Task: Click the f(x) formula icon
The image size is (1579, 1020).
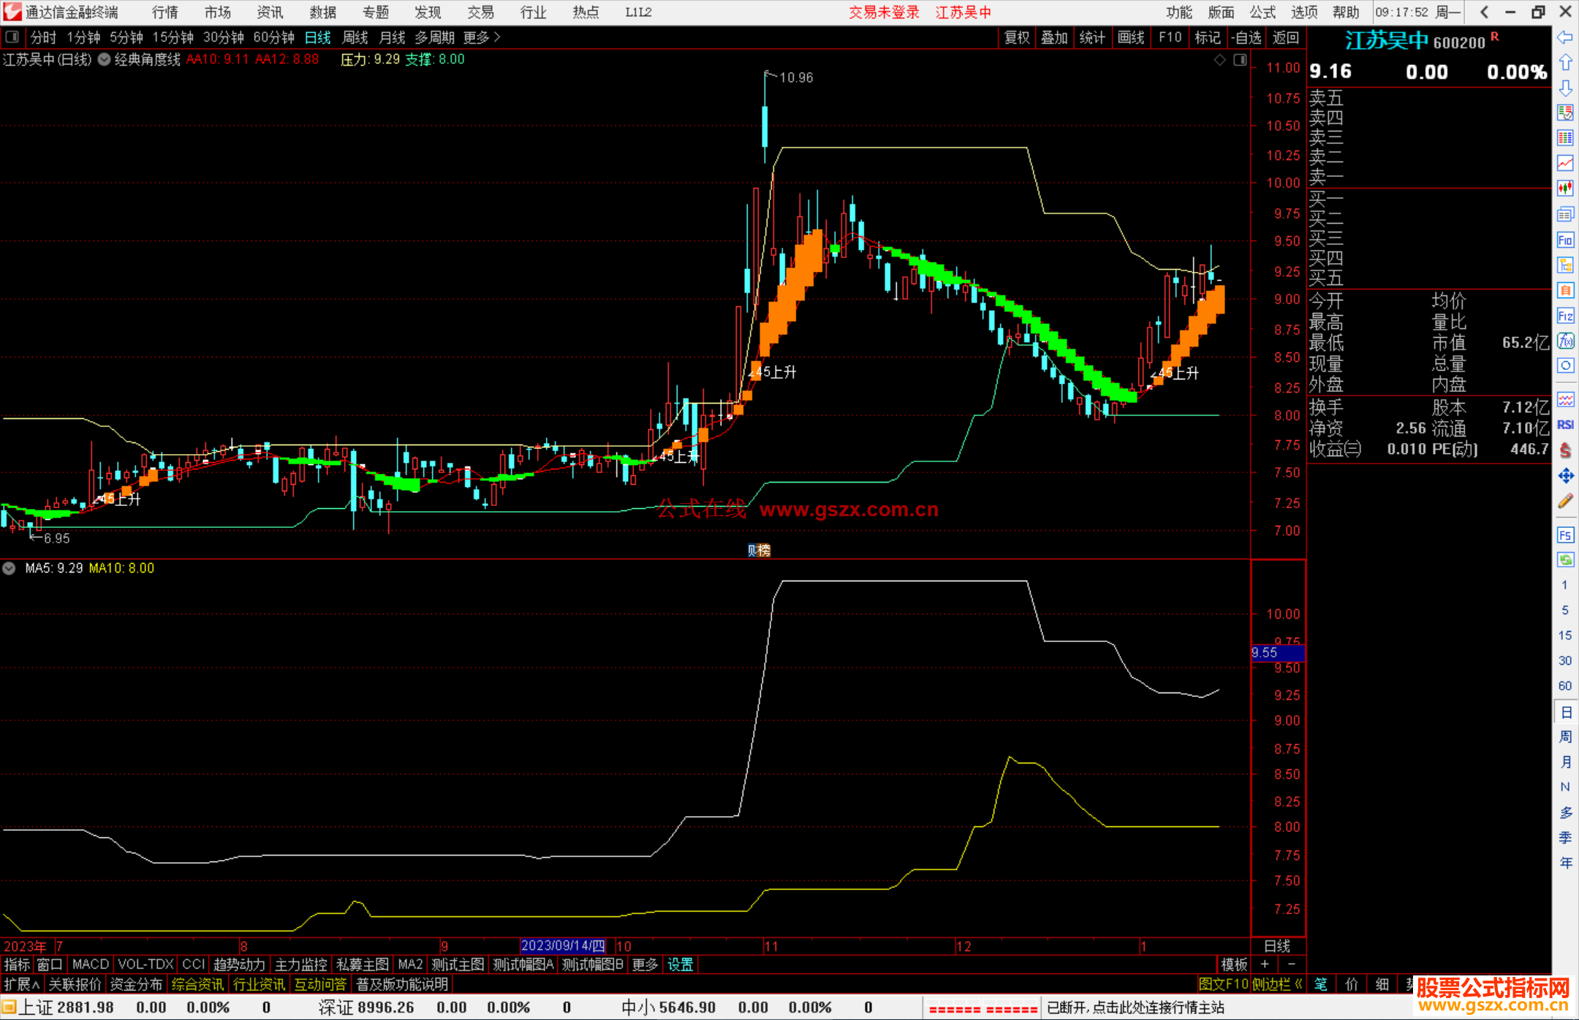Action: tap(1565, 341)
